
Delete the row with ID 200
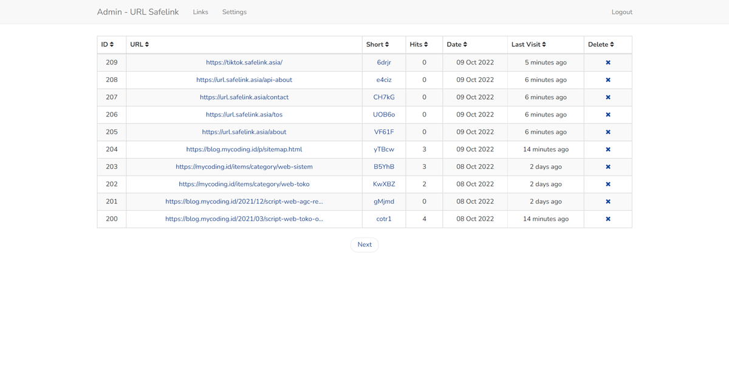point(608,219)
